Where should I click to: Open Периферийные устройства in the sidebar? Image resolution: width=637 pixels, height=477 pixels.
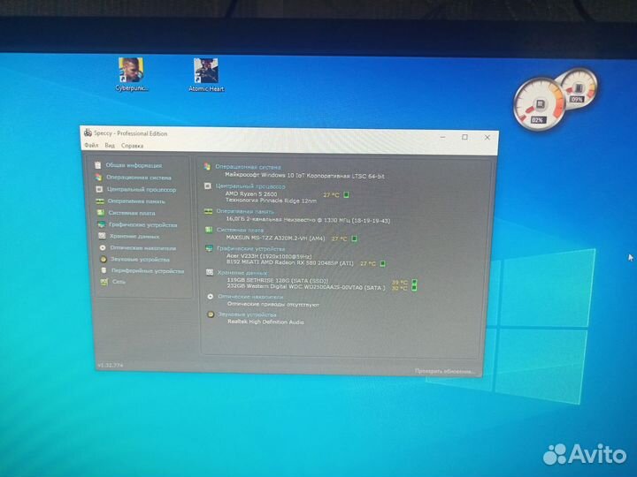[x=146, y=271]
